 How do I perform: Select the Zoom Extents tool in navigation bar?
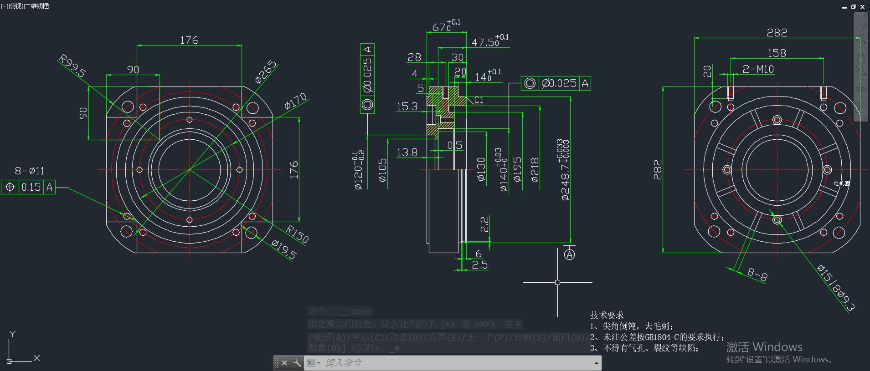click(861, 71)
